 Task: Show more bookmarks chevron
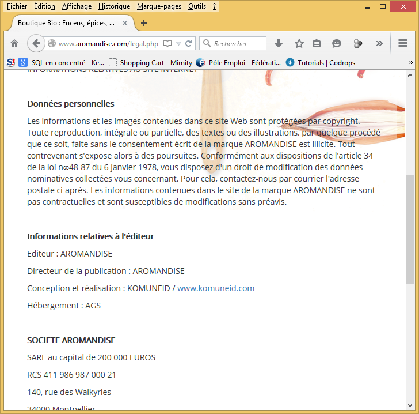pos(410,63)
